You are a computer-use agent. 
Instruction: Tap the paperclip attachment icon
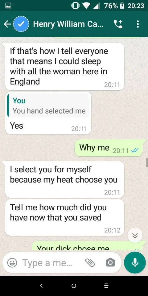click(90, 263)
